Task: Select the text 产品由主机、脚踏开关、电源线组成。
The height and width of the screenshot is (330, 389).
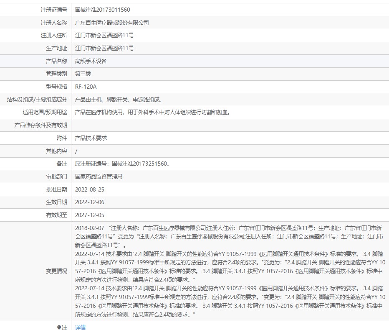Action: [119, 100]
